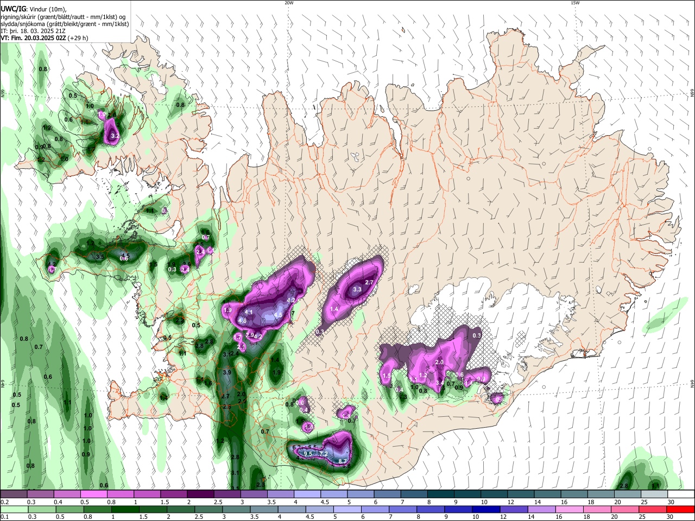Click the '(+29 h)' forecast offset

pos(78,38)
